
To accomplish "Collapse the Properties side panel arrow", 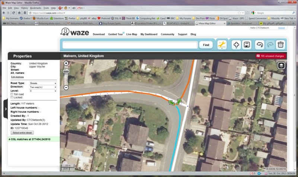I will point(6,109).
